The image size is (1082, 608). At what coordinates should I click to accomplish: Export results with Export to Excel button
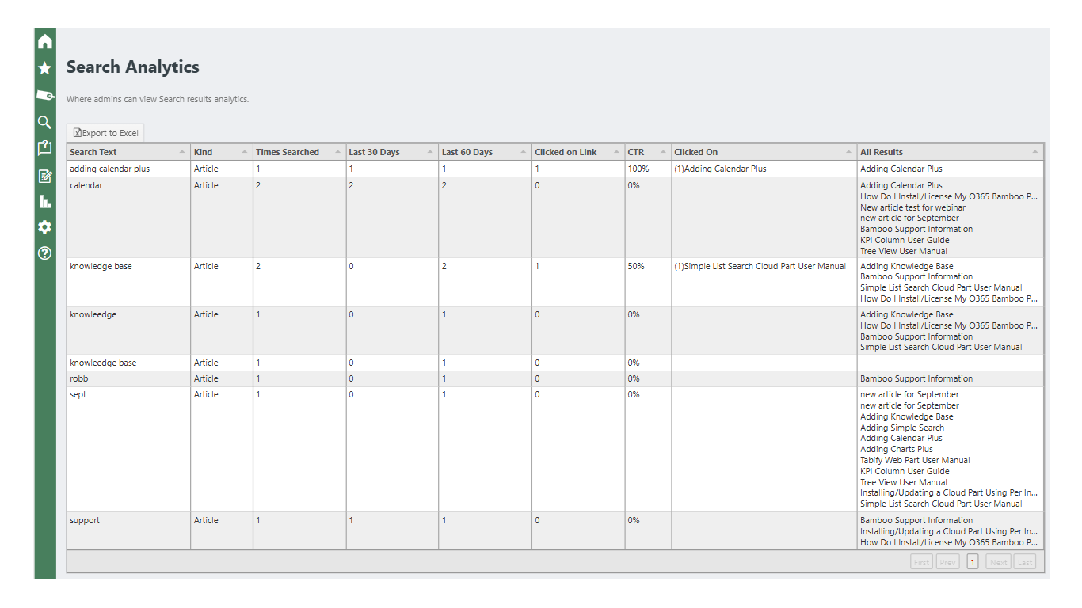click(x=105, y=133)
